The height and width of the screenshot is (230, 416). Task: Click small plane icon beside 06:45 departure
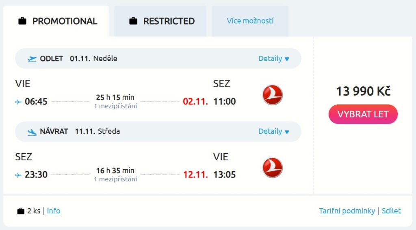pyautogui.click(x=18, y=102)
